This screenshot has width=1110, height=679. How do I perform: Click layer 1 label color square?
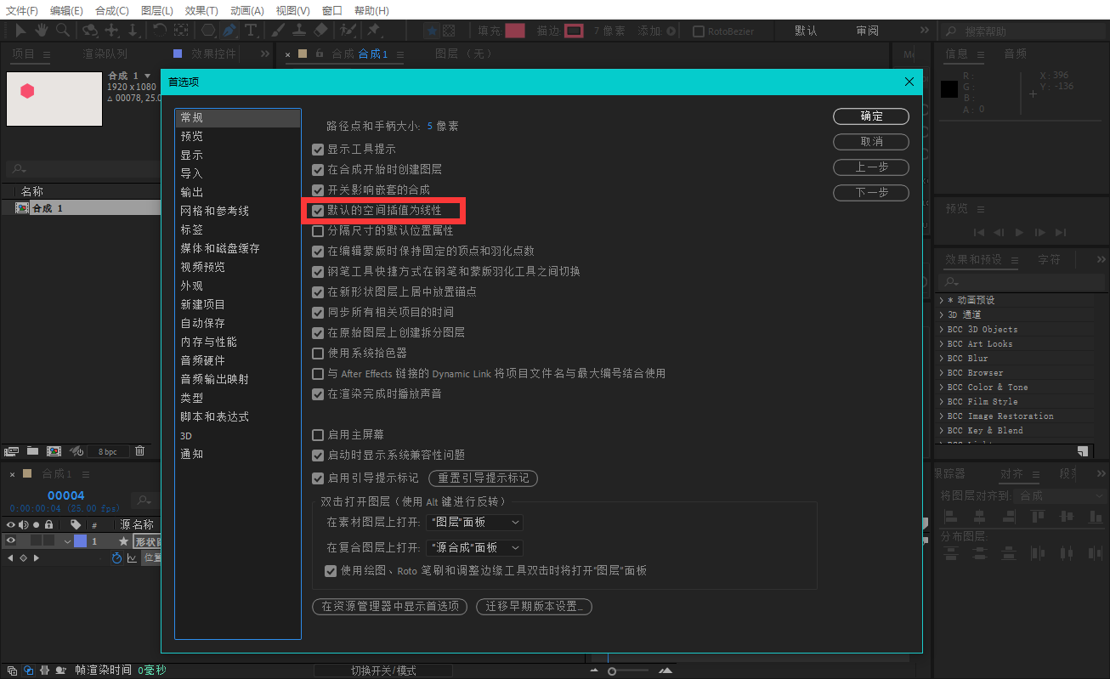(x=80, y=541)
